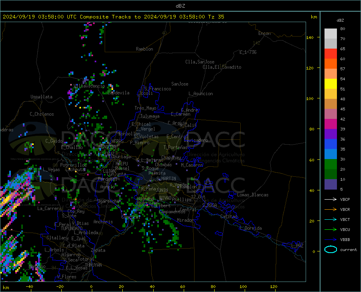Viewport: 361px width, 292px height.
Task: Click the Tres_Mayo label
Action: (x=145, y=108)
